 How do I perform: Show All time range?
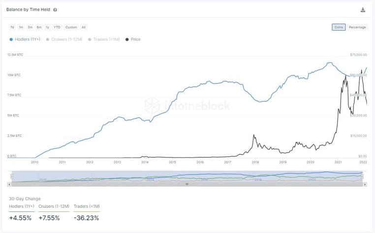click(84, 28)
